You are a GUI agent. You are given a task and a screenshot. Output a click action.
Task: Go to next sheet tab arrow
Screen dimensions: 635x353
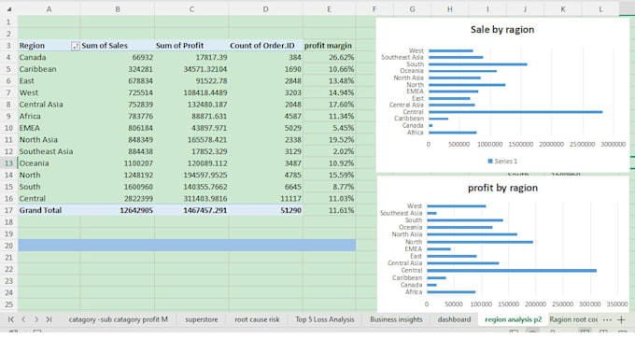(36, 319)
